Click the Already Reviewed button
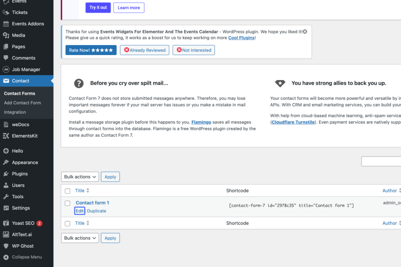 pos(145,50)
